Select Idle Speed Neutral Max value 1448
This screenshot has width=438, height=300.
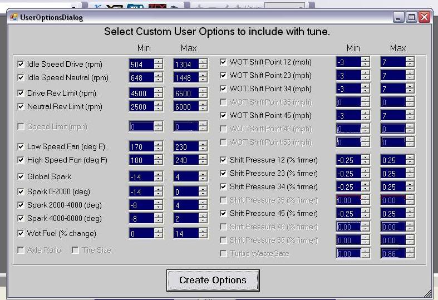[186, 78]
